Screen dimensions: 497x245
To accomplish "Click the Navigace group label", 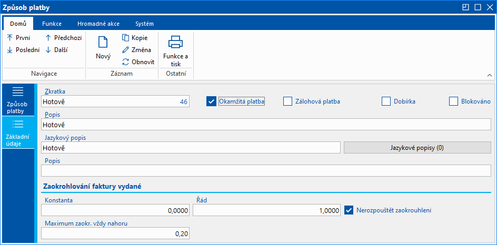I will pyautogui.click(x=44, y=74).
